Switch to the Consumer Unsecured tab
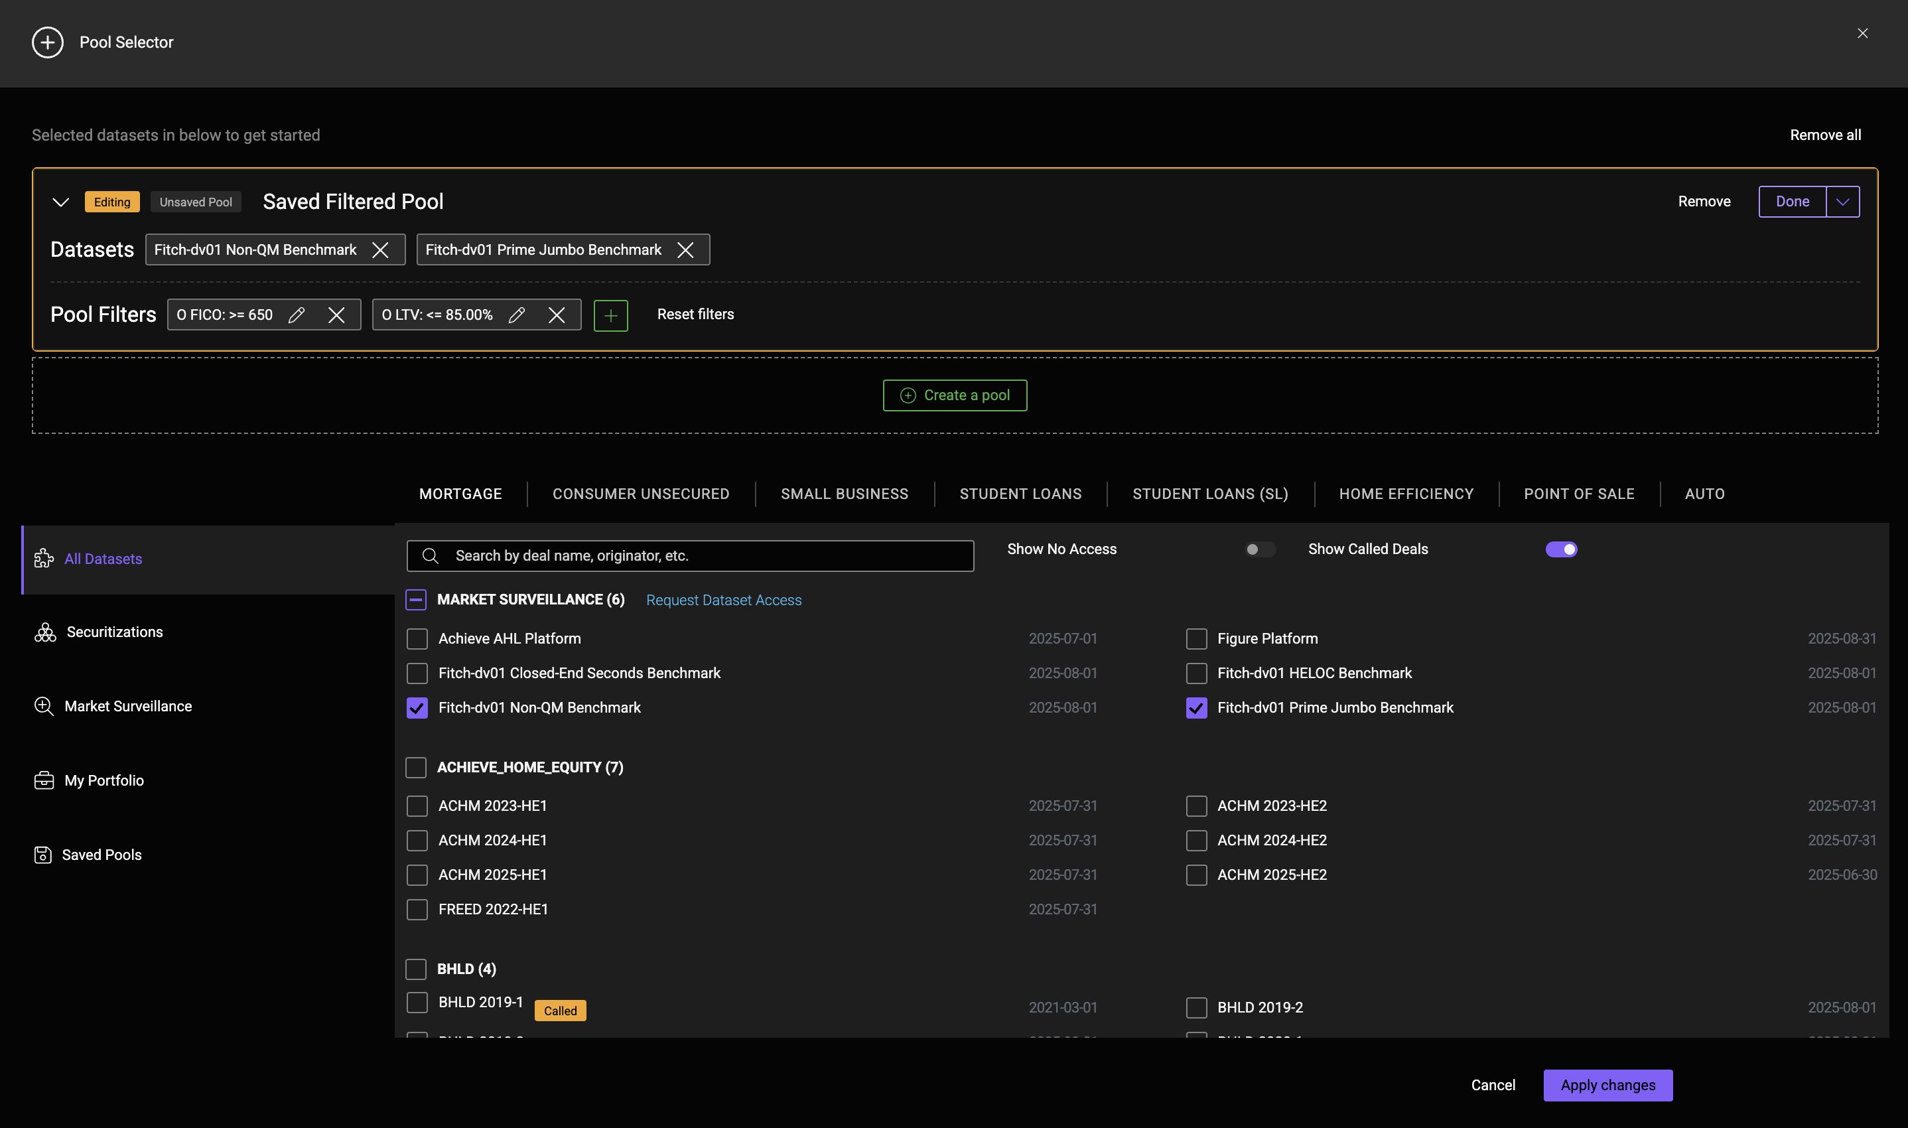 coord(641,494)
